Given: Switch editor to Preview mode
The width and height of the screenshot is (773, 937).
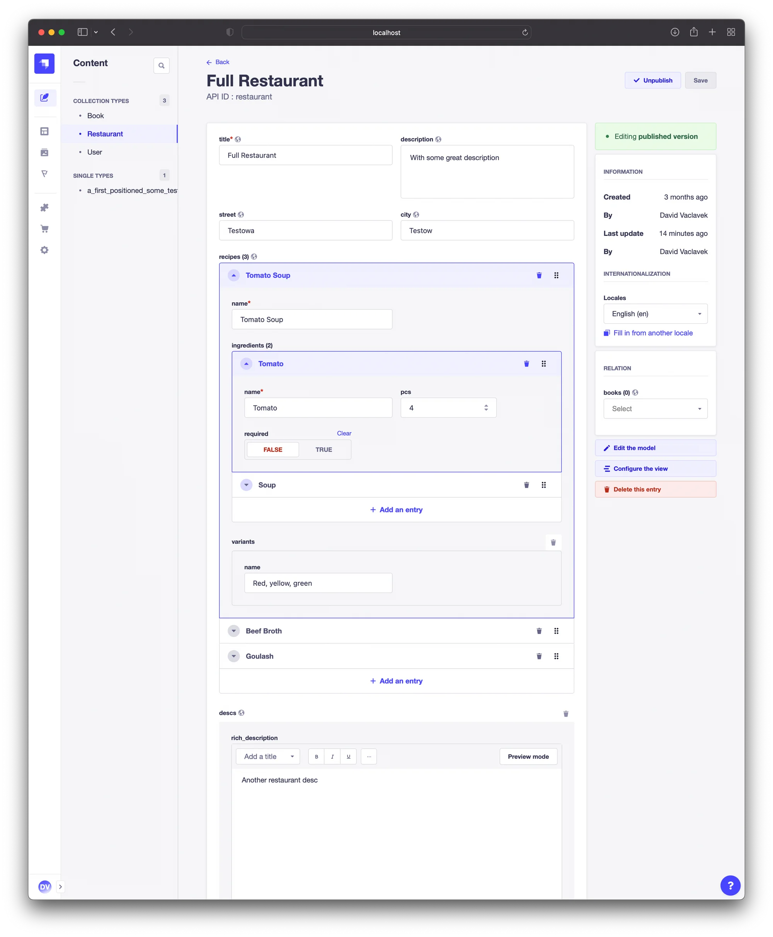Looking at the screenshot, I should (528, 756).
